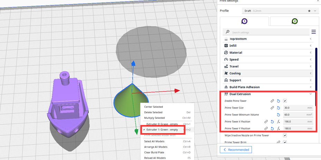Click the Prime Tower Minimum Volume 60.0 field
Viewport: 321px width, 160px height.
(x=298, y=115)
